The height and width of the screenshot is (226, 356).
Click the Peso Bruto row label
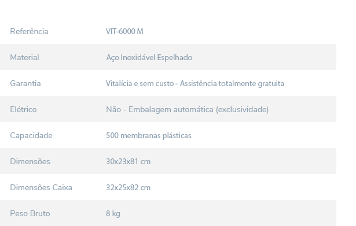(x=30, y=213)
